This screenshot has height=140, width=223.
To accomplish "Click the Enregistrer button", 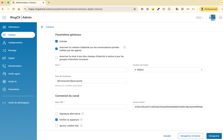I will 214,136.
